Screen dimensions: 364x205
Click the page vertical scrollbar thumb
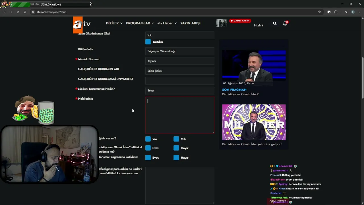pos(363,78)
